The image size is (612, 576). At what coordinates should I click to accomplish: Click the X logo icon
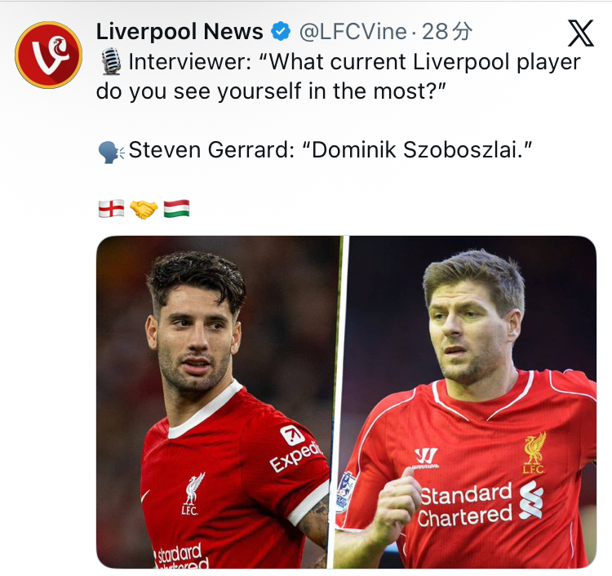581,33
